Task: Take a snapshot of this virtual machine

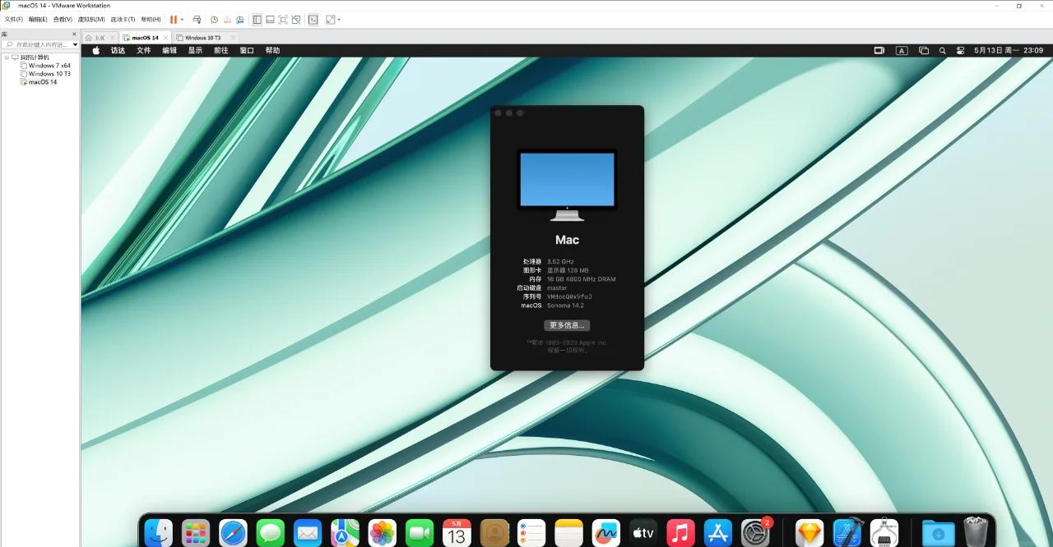Action: click(x=214, y=19)
